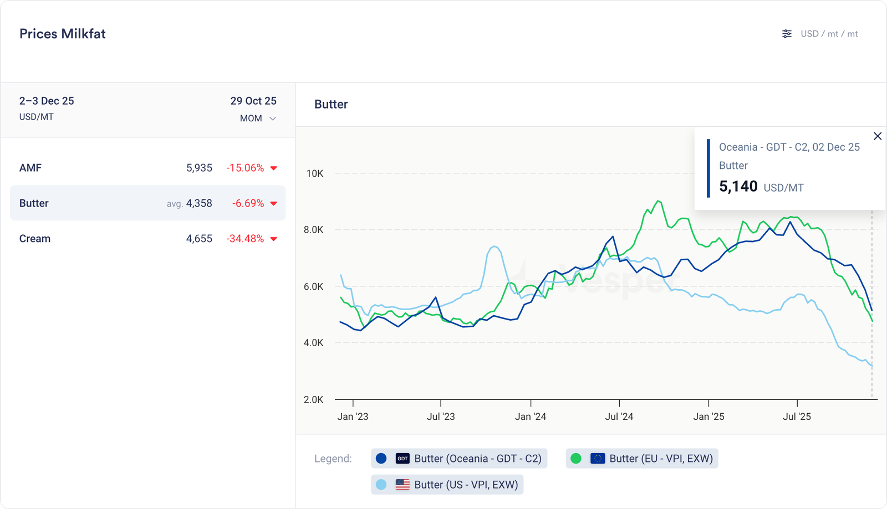887x509 pixels.
Task: Select the Butter price row
Action: pyautogui.click(x=147, y=203)
